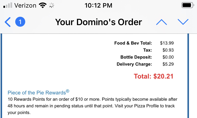
Task: Tap the Wi-Fi status icon
Action: (42, 5)
